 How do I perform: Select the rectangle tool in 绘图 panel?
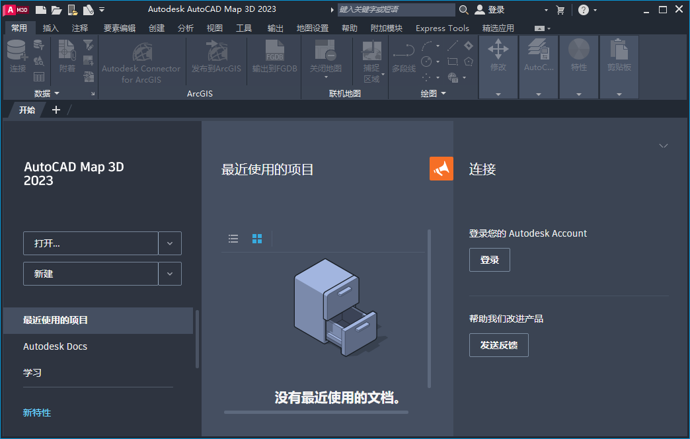(453, 61)
